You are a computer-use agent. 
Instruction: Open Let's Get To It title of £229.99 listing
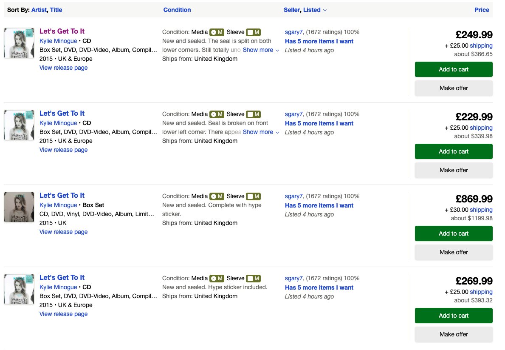point(62,113)
